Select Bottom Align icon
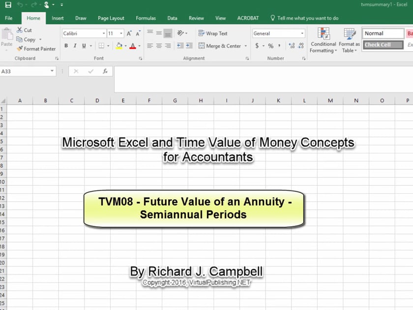 coord(168,33)
